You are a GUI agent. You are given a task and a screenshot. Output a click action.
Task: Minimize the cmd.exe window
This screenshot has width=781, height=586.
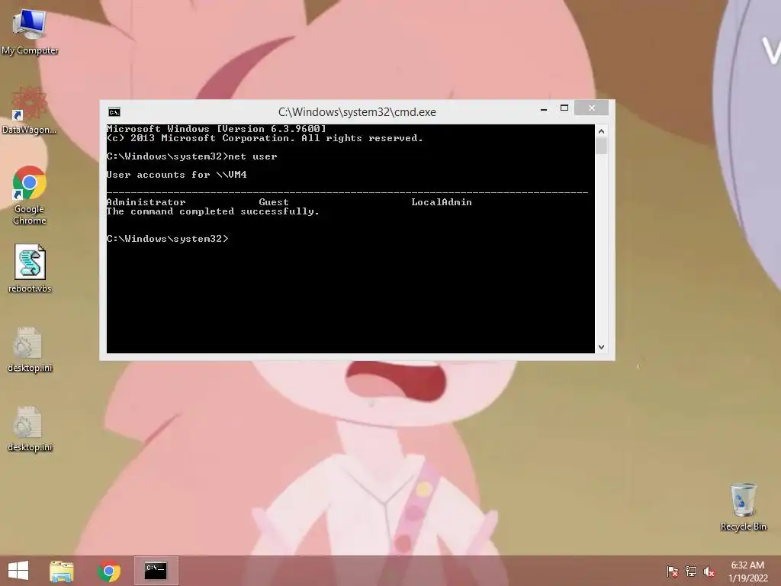tap(544, 108)
